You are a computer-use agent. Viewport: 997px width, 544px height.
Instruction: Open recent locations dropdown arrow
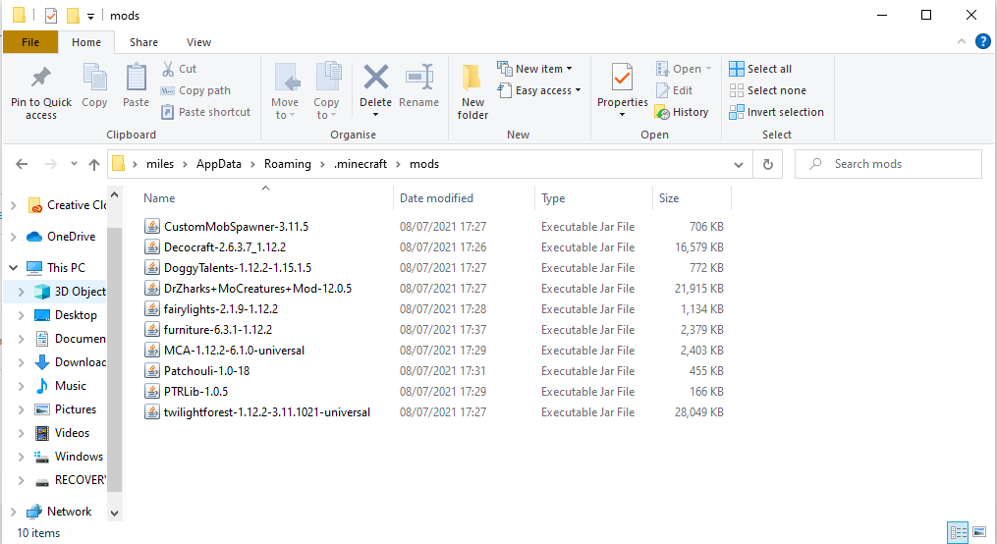[x=74, y=164]
